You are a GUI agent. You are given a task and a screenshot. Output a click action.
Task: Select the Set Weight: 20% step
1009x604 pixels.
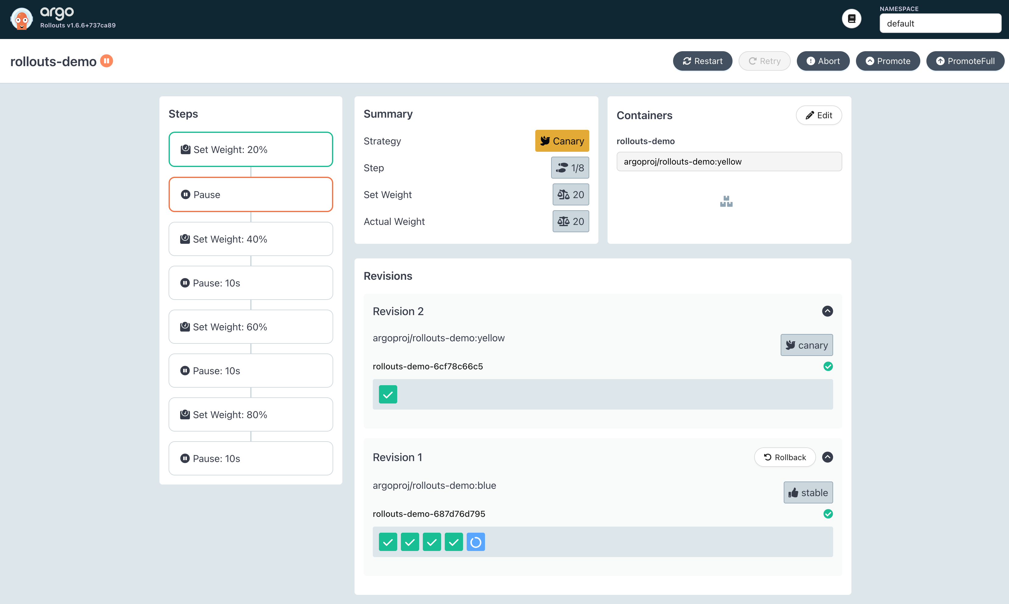click(251, 149)
